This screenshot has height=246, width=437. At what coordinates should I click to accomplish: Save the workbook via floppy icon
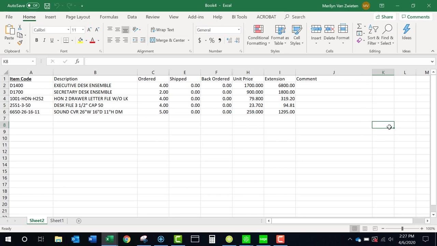pos(47,6)
